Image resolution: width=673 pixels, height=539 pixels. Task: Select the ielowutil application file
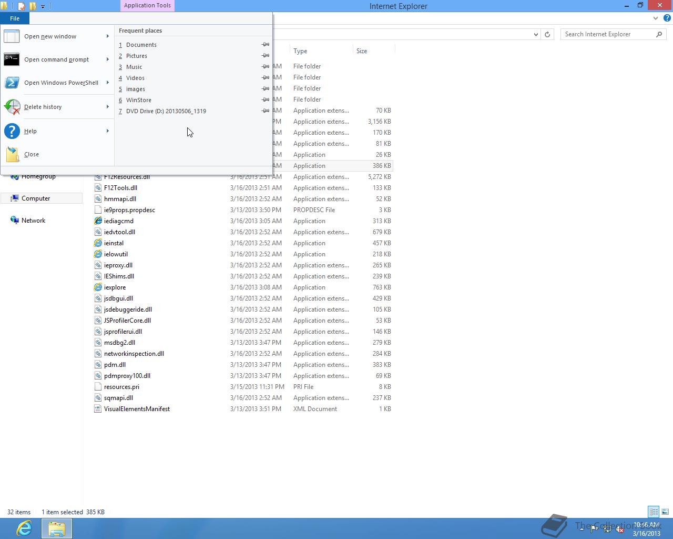[x=116, y=254]
